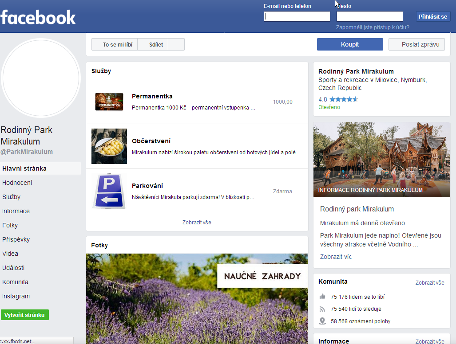
Task: Open Události in the sidebar
Action: (13, 268)
